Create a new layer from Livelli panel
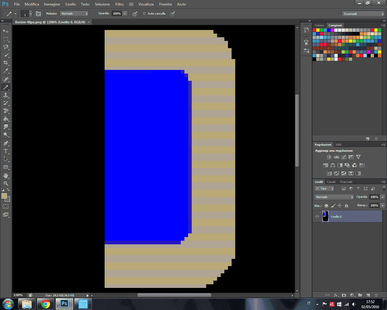 coord(368,295)
